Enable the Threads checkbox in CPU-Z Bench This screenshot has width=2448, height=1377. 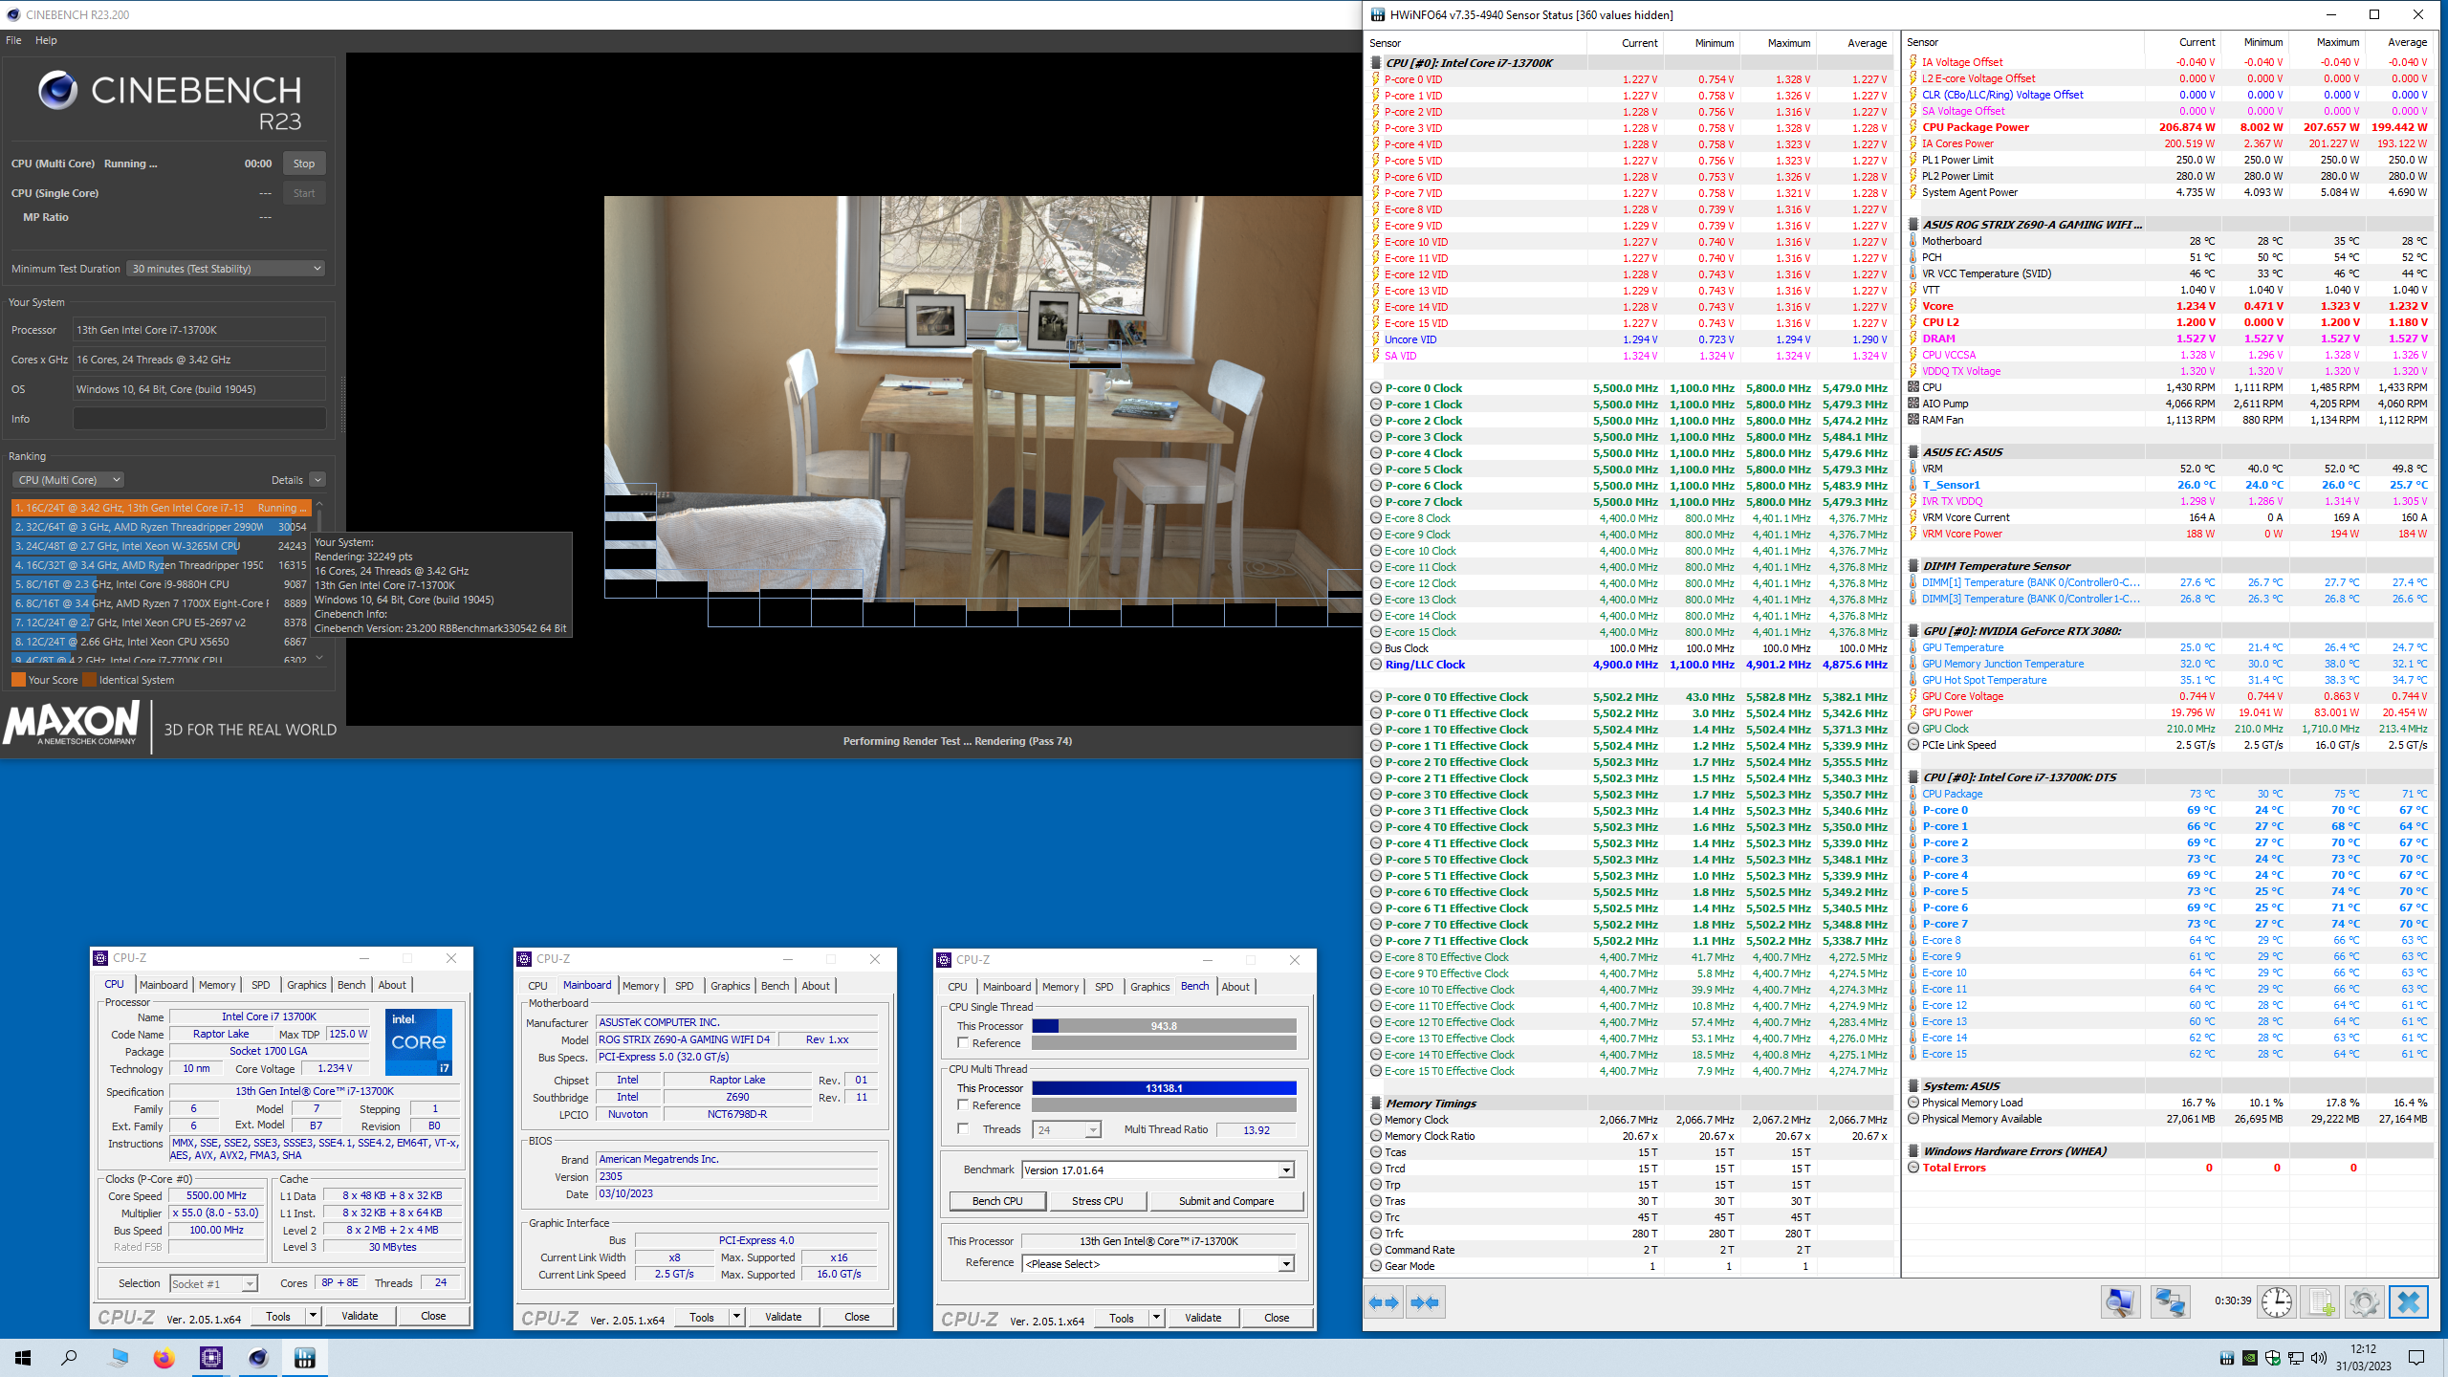point(963,1129)
